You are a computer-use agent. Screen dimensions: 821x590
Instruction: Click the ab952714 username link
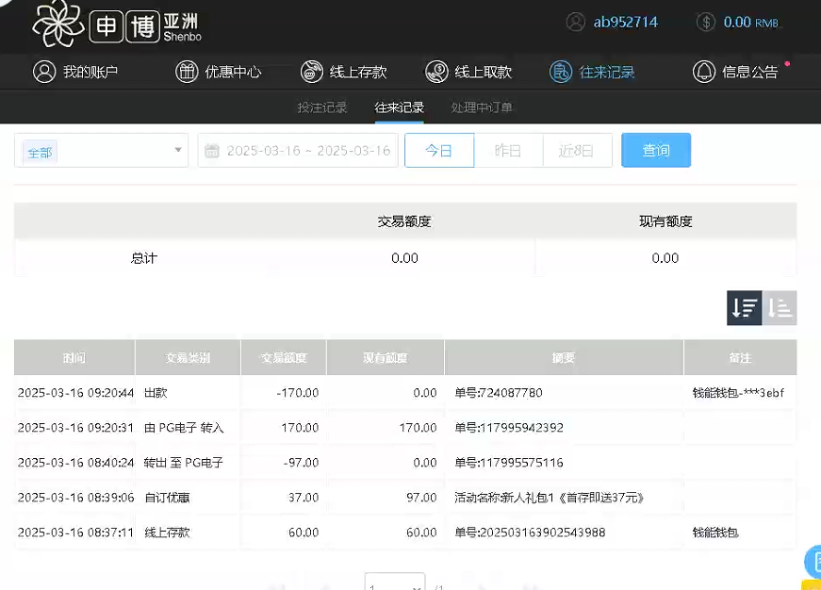pos(624,21)
